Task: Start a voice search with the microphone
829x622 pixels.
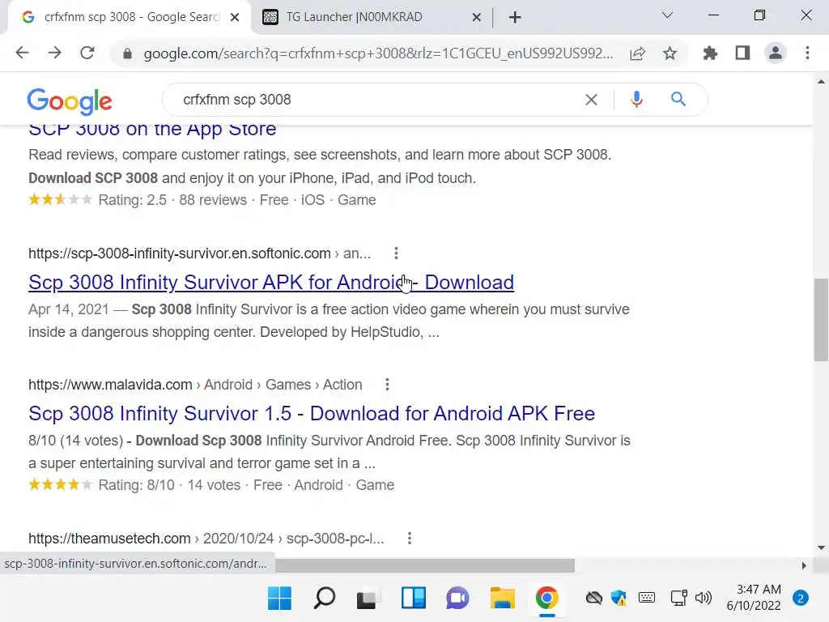Action: [636, 100]
